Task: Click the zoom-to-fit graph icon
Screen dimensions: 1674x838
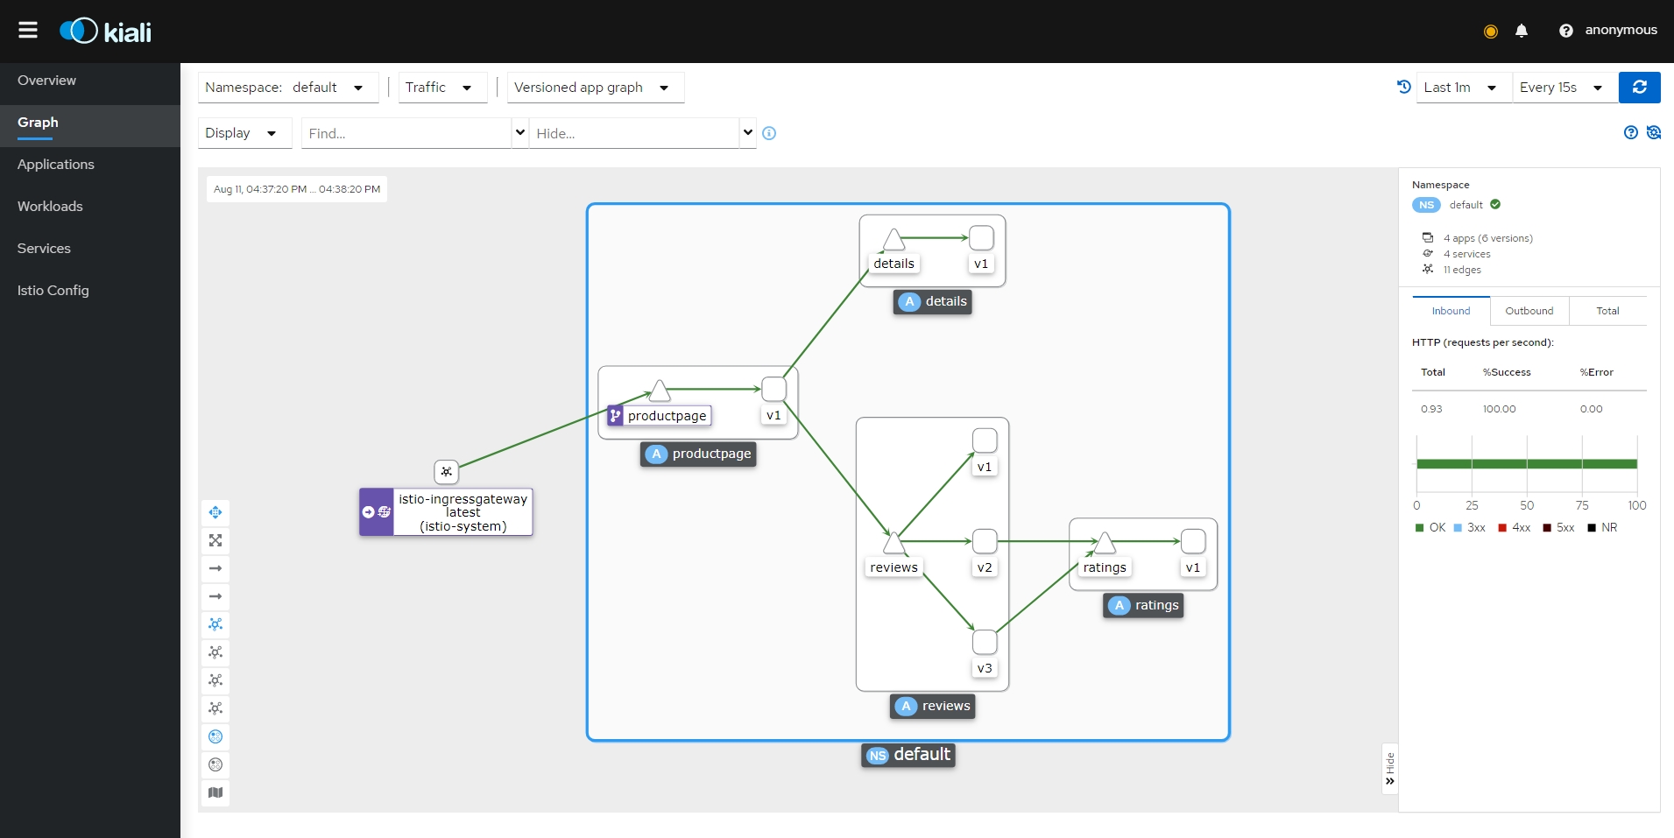Action: (x=215, y=540)
